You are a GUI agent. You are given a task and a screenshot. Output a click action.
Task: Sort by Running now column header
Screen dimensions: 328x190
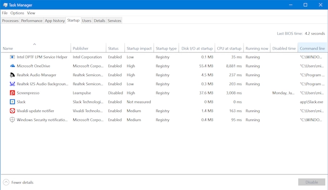click(257, 48)
